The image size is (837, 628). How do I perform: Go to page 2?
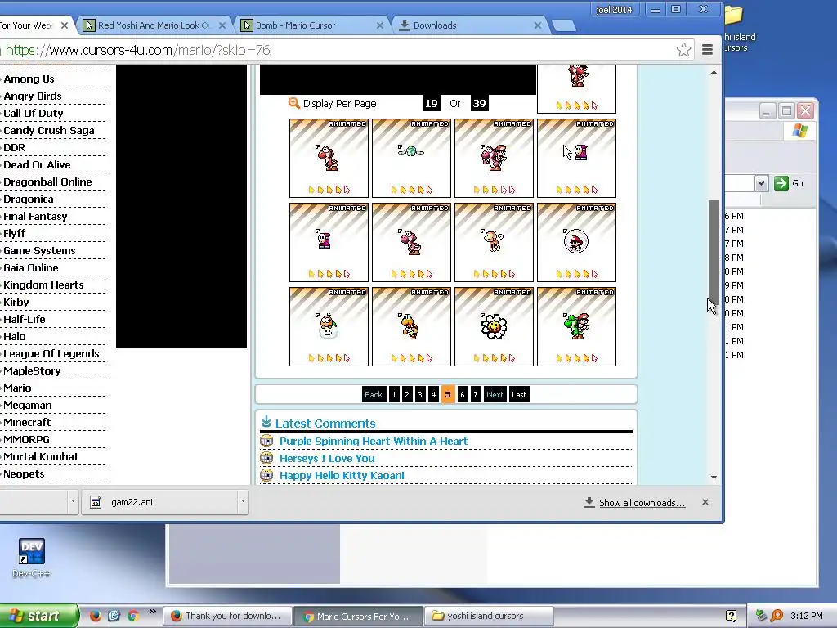pyautogui.click(x=407, y=394)
